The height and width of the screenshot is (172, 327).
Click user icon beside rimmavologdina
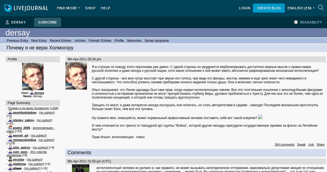point(10,140)
